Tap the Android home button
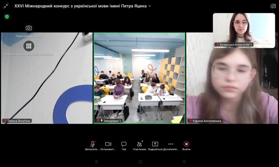This screenshot has height=167, width=279. pos(140,162)
